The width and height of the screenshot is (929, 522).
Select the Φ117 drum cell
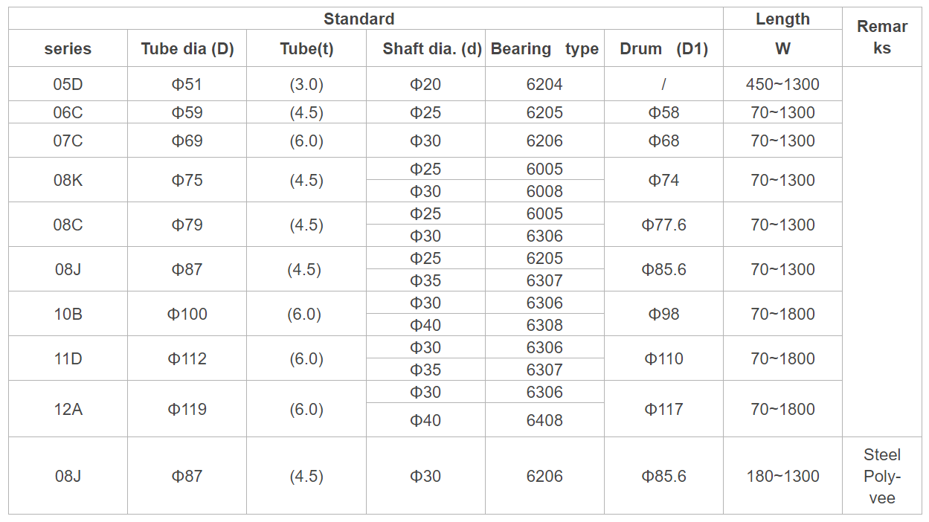pos(663,409)
